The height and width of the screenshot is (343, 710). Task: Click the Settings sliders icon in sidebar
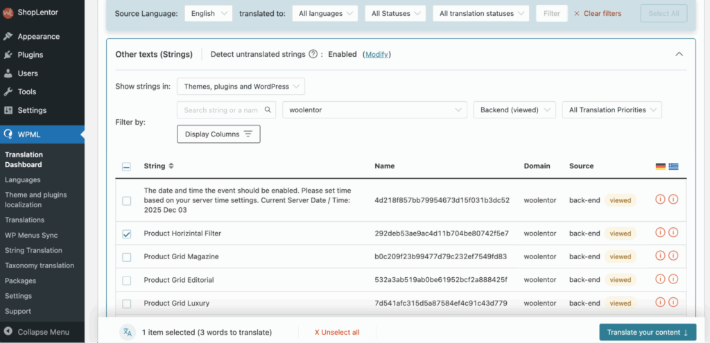[8, 110]
